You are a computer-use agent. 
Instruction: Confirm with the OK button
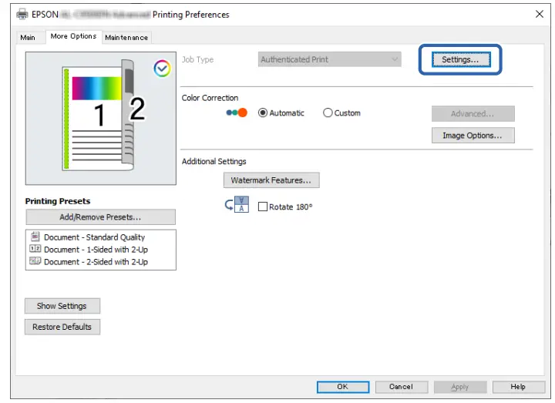click(x=343, y=387)
